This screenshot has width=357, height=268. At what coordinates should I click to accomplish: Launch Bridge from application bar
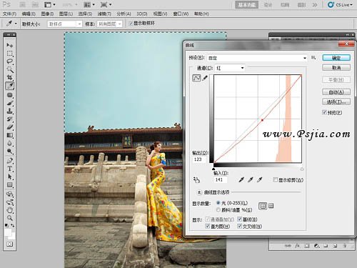(22, 4)
